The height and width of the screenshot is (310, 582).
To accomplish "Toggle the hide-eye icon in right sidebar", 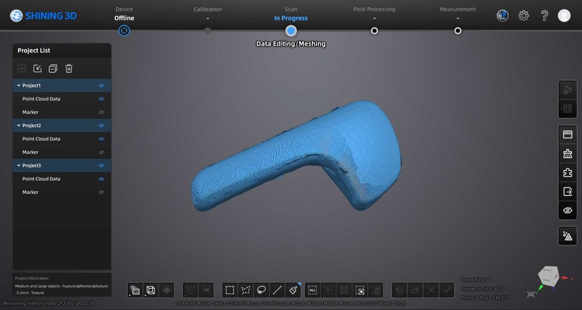I will [x=567, y=211].
